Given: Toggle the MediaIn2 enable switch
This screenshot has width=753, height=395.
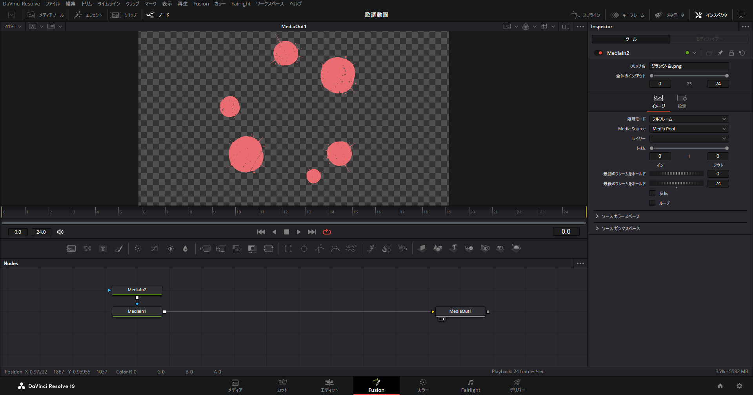Looking at the screenshot, I should point(598,53).
